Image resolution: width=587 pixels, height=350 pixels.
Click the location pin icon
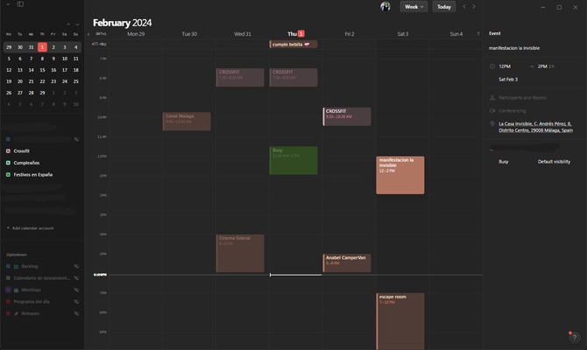(492, 123)
